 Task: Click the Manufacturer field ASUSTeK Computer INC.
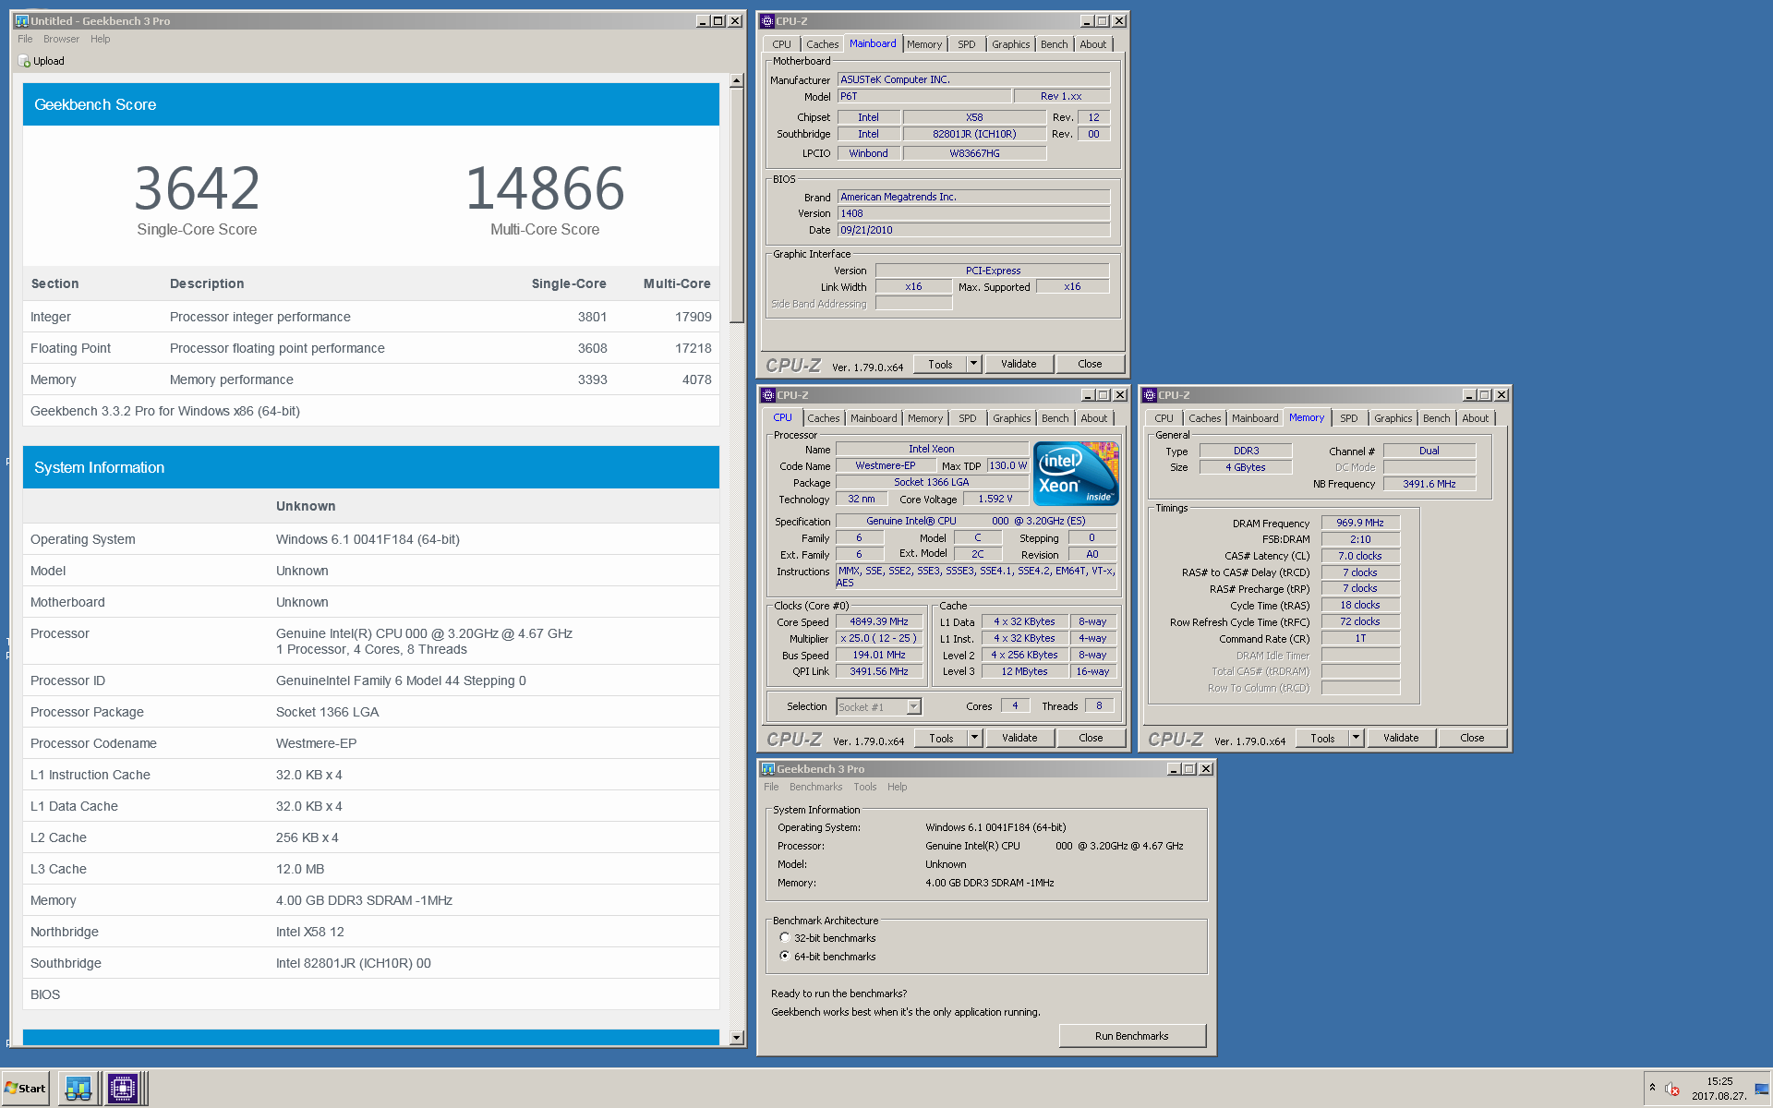tap(973, 79)
